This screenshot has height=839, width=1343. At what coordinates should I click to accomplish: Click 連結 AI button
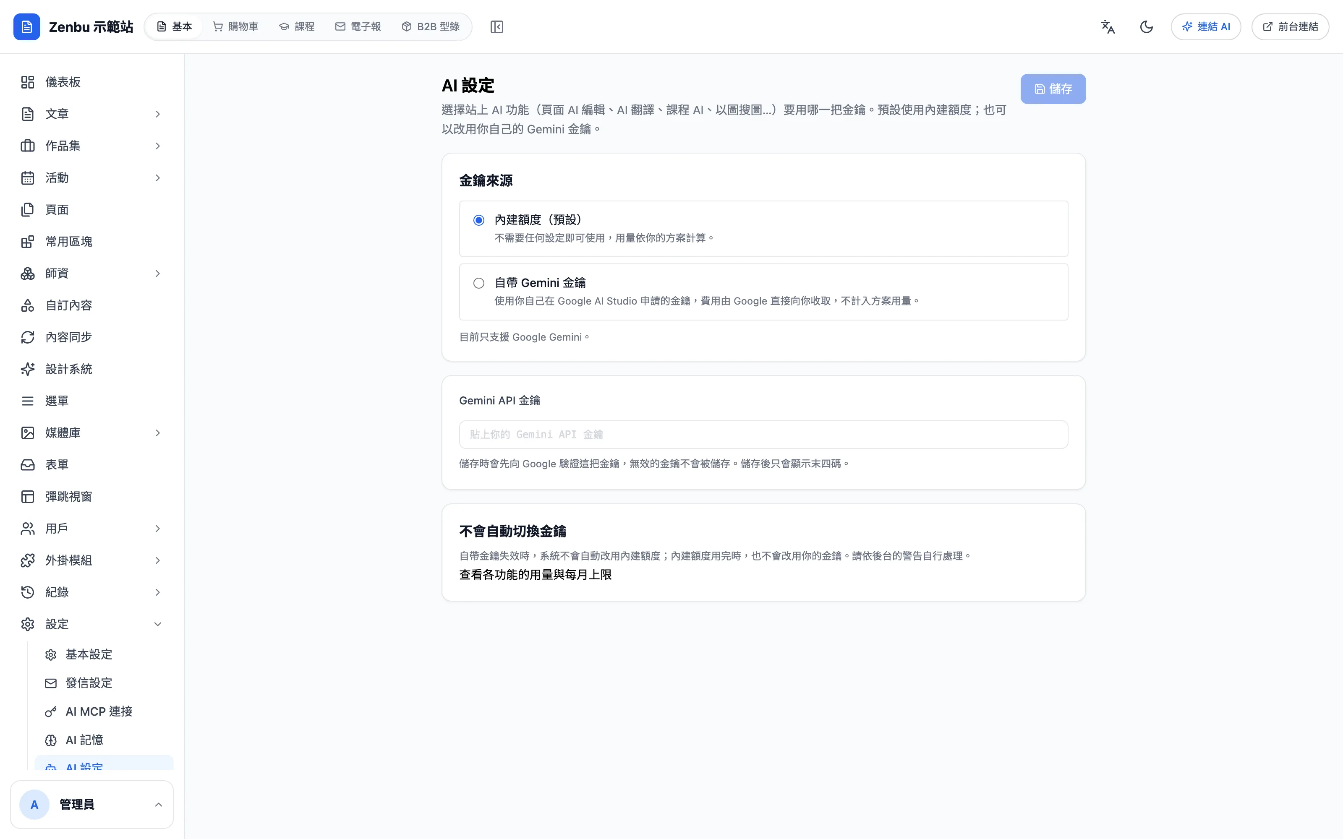click(1206, 26)
